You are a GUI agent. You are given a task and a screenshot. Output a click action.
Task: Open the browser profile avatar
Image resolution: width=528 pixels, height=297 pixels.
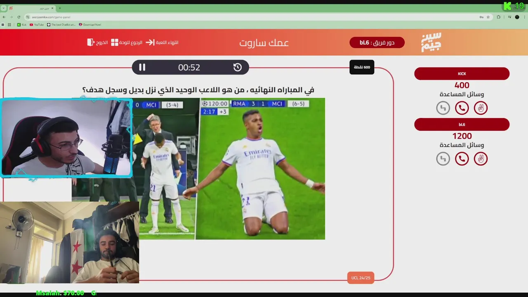pos(517,17)
